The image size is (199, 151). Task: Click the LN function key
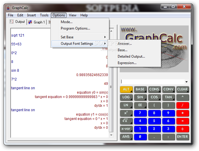tap(126, 105)
